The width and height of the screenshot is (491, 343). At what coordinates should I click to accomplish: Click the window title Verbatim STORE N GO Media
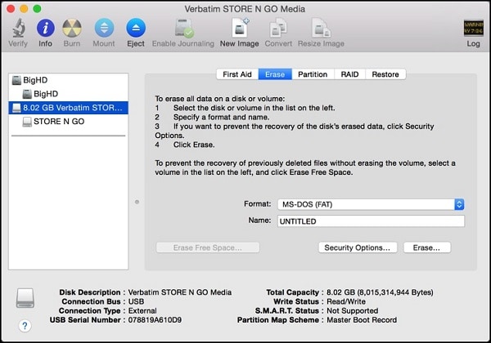pos(245,9)
